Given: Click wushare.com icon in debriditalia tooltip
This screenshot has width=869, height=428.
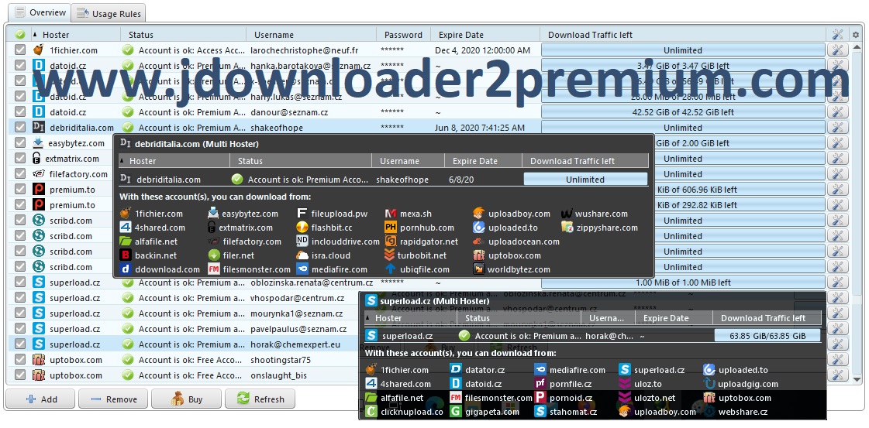Looking at the screenshot, I should [x=567, y=214].
